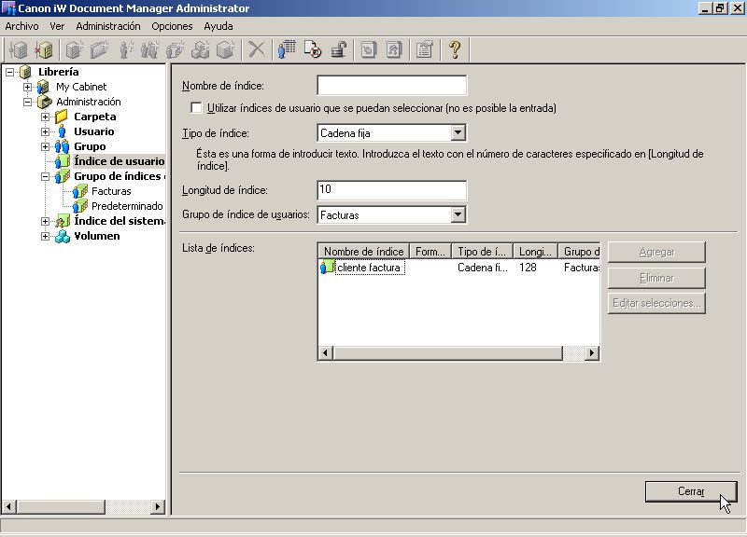Click the Nombre de índice text field
Viewport: 747px width, 537px height.
[x=391, y=85]
